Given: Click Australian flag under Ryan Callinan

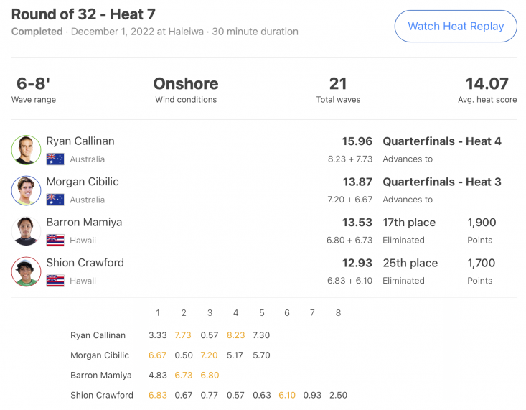Looking at the screenshot, I should point(55,159).
